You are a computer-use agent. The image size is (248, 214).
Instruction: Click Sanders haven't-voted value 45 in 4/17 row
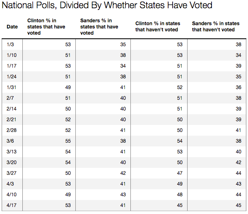coord(238,205)
